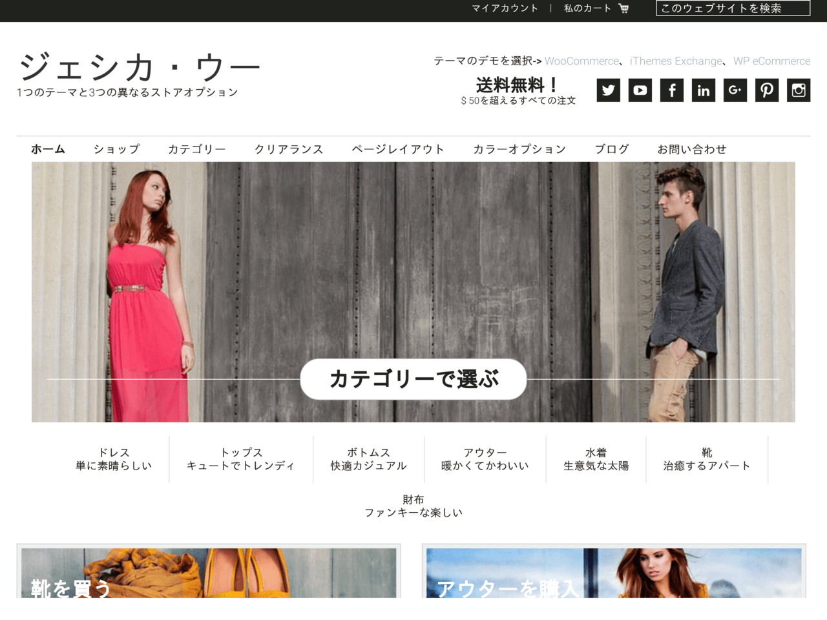This screenshot has width=827, height=620.
Task: Browse the トップス category
Action: pos(241,459)
